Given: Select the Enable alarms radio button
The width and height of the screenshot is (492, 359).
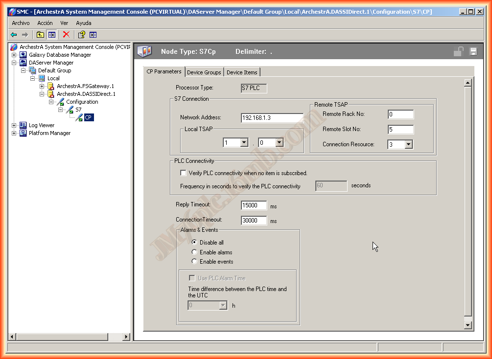Looking at the screenshot, I should [x=194, y=252].
